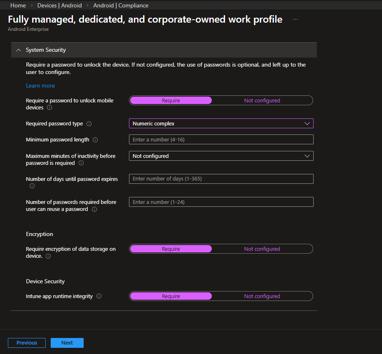Collapse the System Security section
Screen dimensions: 382x354
pyautogui.click(x=18, y=50)
